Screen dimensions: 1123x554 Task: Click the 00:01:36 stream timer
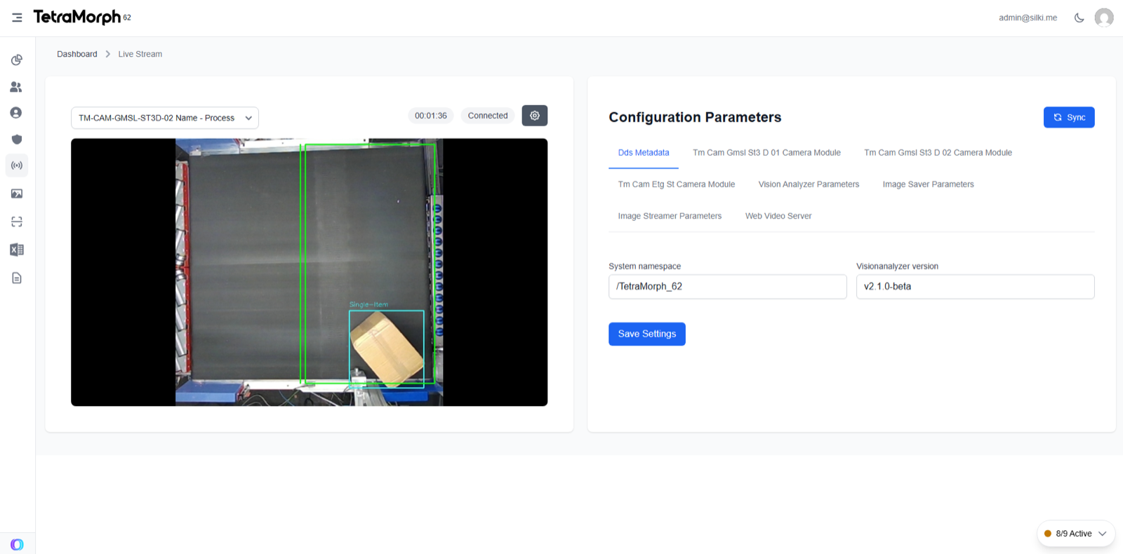click(431, 116)
